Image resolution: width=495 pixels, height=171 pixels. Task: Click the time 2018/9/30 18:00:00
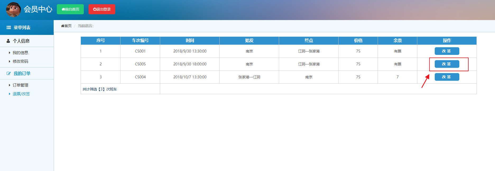pos(190,64)
